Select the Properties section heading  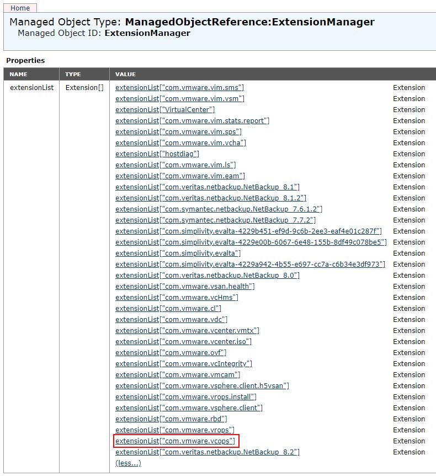pos(25,60)
